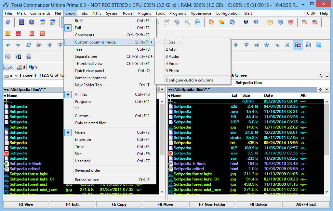This screenshot has height=211, width=333.
Task: Select Thumbnail view menu entry
Action: point(110,64)
